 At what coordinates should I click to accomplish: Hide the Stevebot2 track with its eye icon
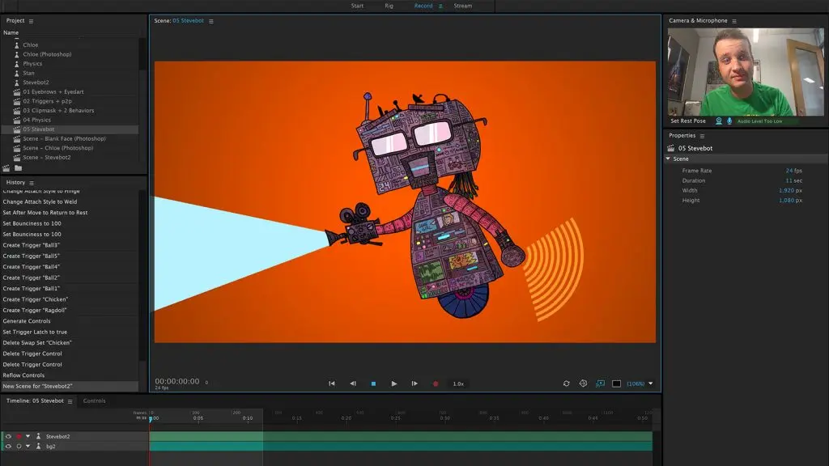8,437
